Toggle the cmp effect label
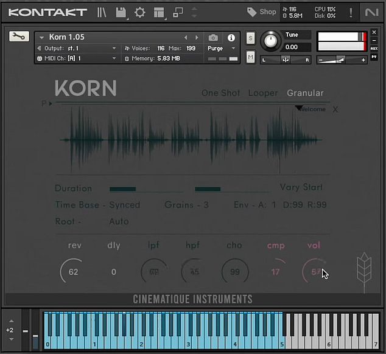This screenshot has width=386, height=354. pyautogui.click(x=276, y=245)
